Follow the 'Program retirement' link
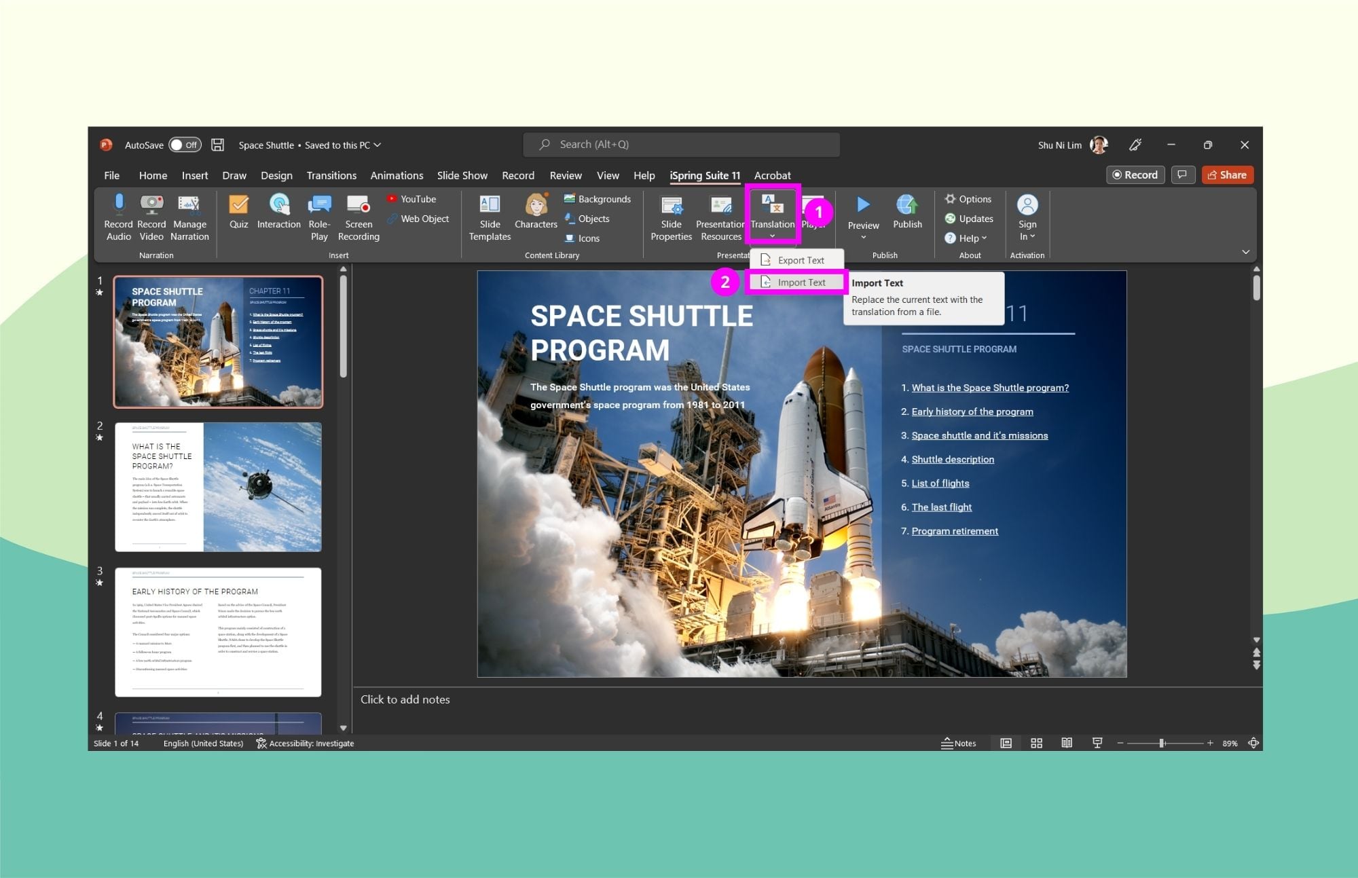The height and width of the screenshot is (878, 1358). tap(954, 531)
